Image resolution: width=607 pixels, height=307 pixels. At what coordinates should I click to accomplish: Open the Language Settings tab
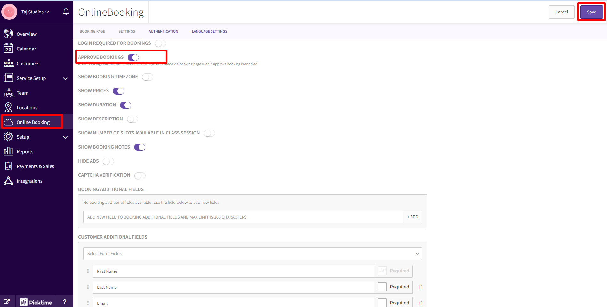209,31
